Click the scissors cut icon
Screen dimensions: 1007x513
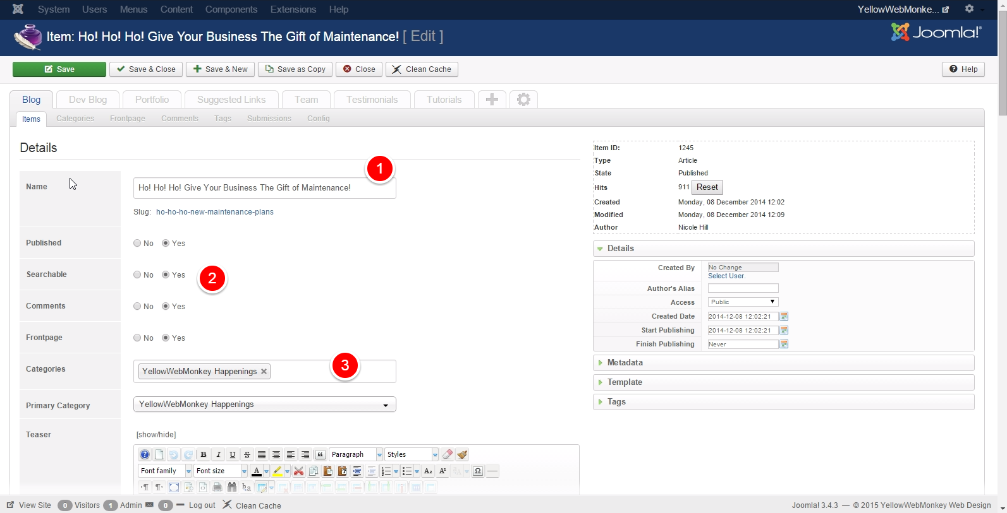pos(299,471)
